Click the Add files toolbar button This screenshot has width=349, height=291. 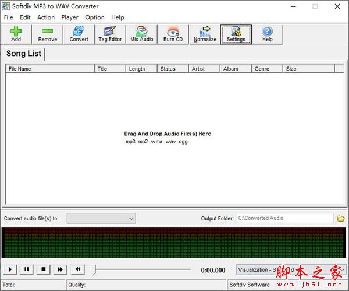[16, 34]
